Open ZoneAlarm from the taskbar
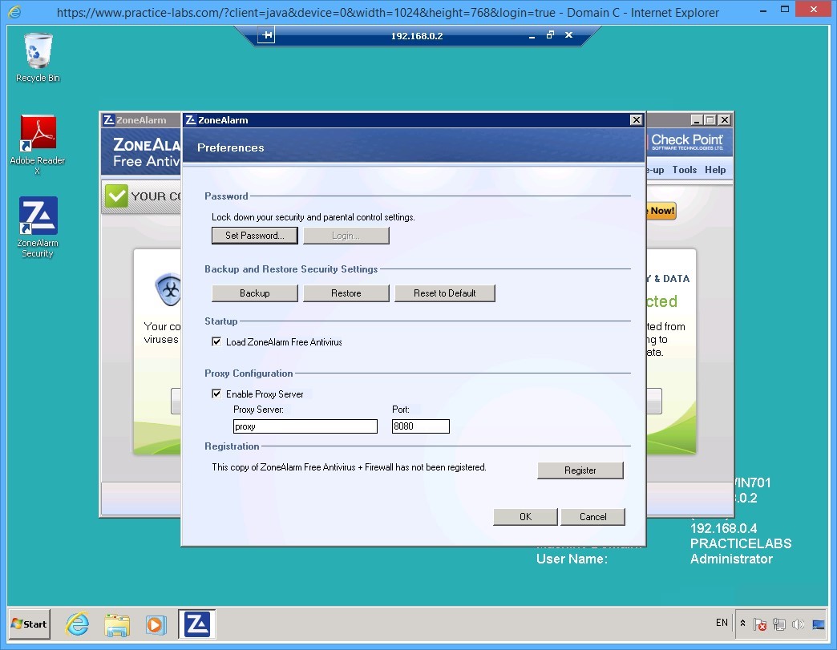This screenshot has height=650, width=837. point(196,623)
